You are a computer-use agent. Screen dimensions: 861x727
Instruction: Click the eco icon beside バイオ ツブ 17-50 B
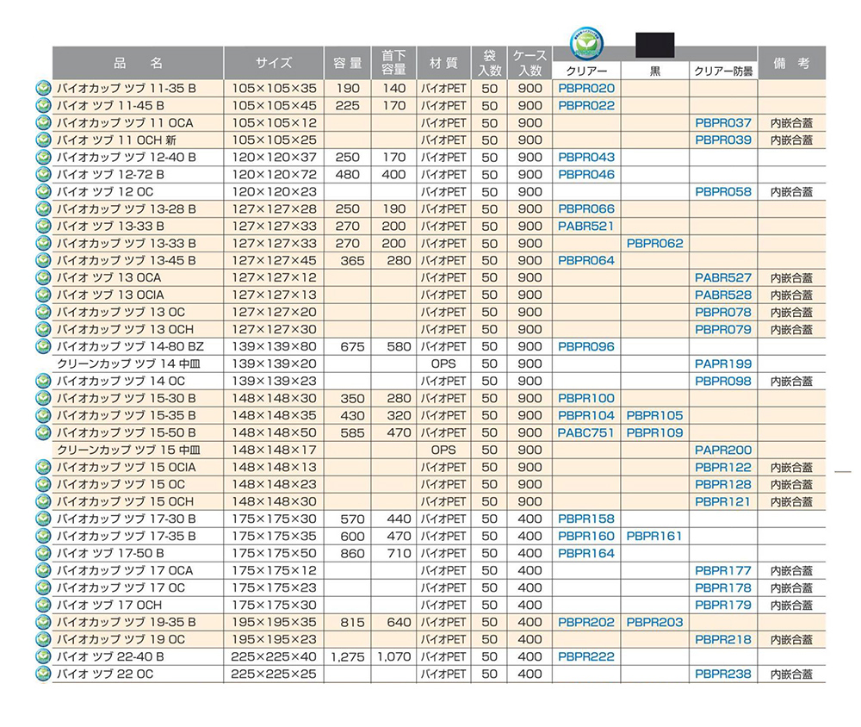(43, 553)
